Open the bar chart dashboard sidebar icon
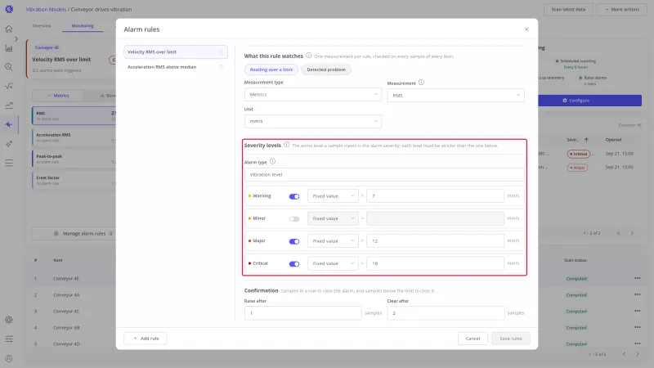Screen dimensions: 654x368 [9, 48]
